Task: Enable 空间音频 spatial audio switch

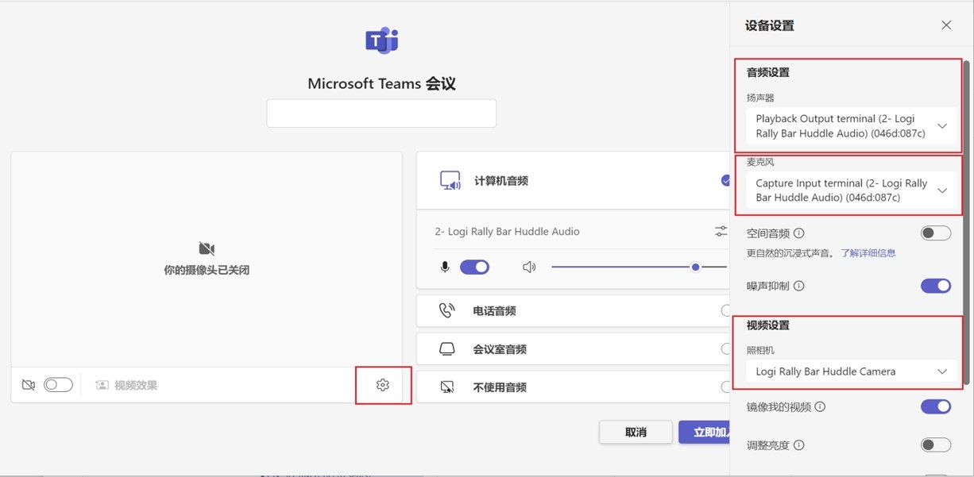Action: tap(936, 233)
